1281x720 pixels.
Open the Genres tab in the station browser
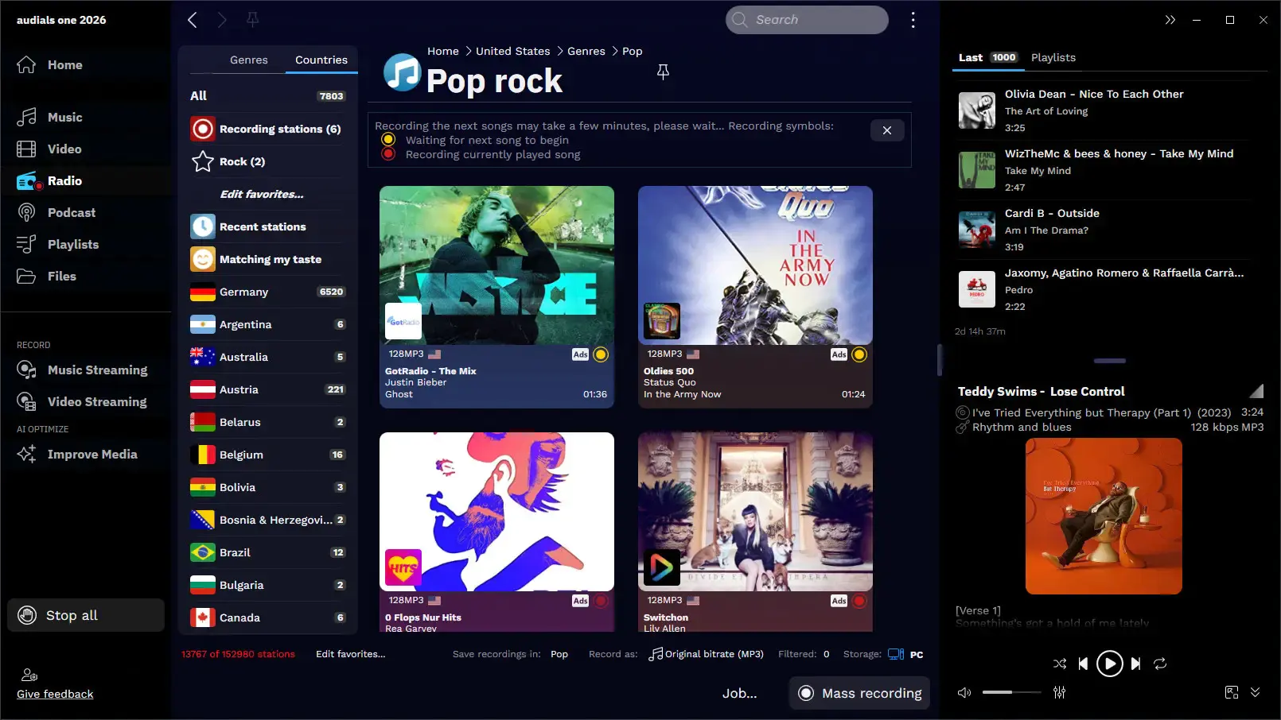click(248, 60)
